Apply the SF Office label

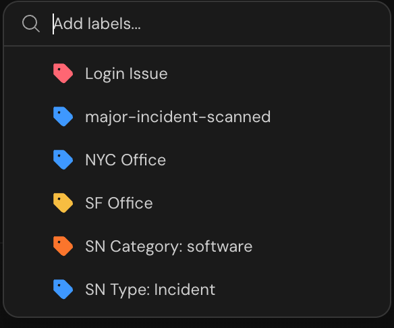pos(197,203)
